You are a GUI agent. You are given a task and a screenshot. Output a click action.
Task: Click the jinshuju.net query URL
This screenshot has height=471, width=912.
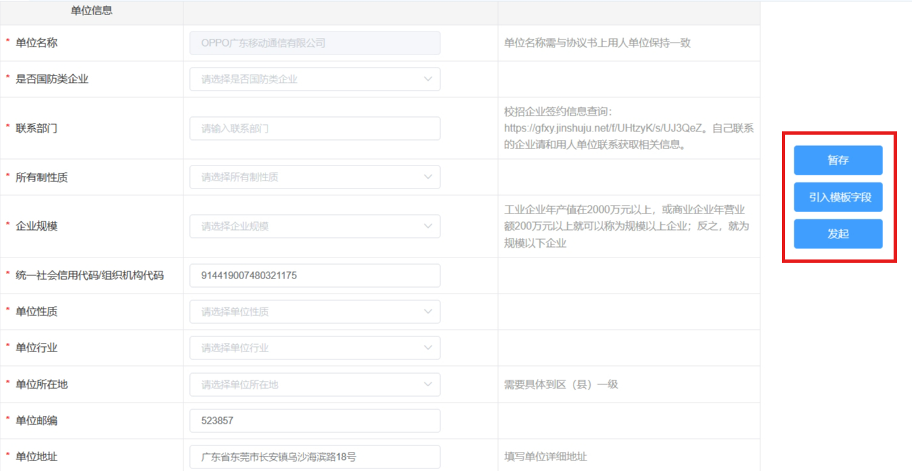pos(604,129)
